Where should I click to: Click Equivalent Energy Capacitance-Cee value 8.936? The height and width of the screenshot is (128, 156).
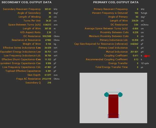48,63
